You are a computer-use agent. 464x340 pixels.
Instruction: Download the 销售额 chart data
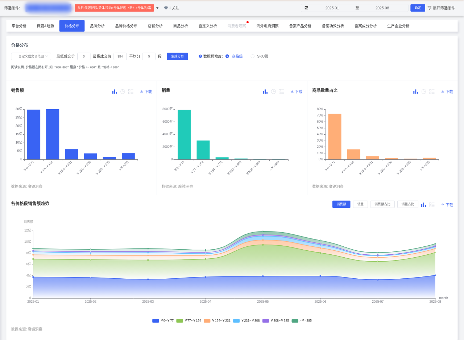point(146,92)
